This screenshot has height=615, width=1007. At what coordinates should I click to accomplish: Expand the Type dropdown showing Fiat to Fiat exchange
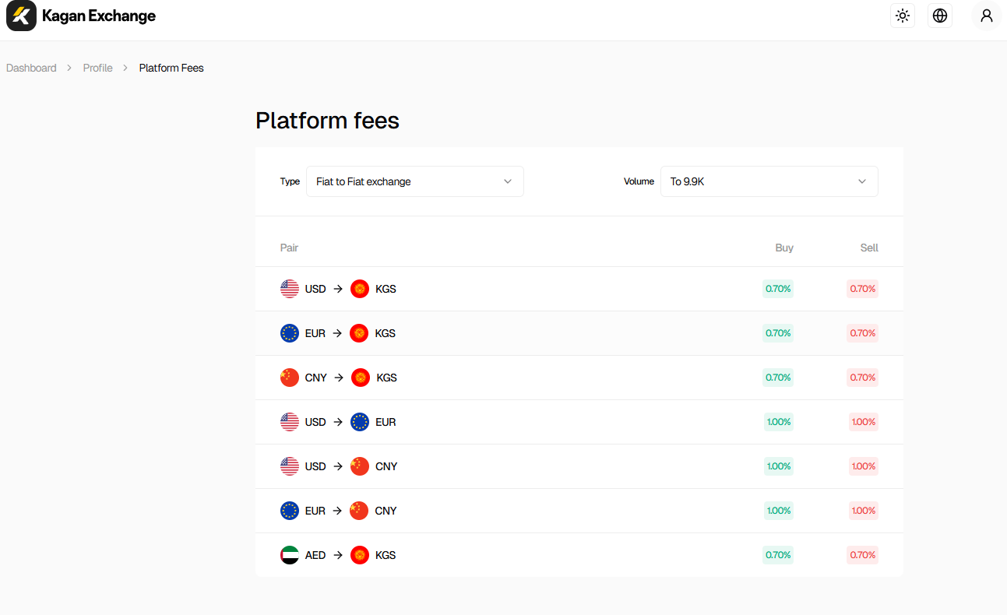(414, 181)
